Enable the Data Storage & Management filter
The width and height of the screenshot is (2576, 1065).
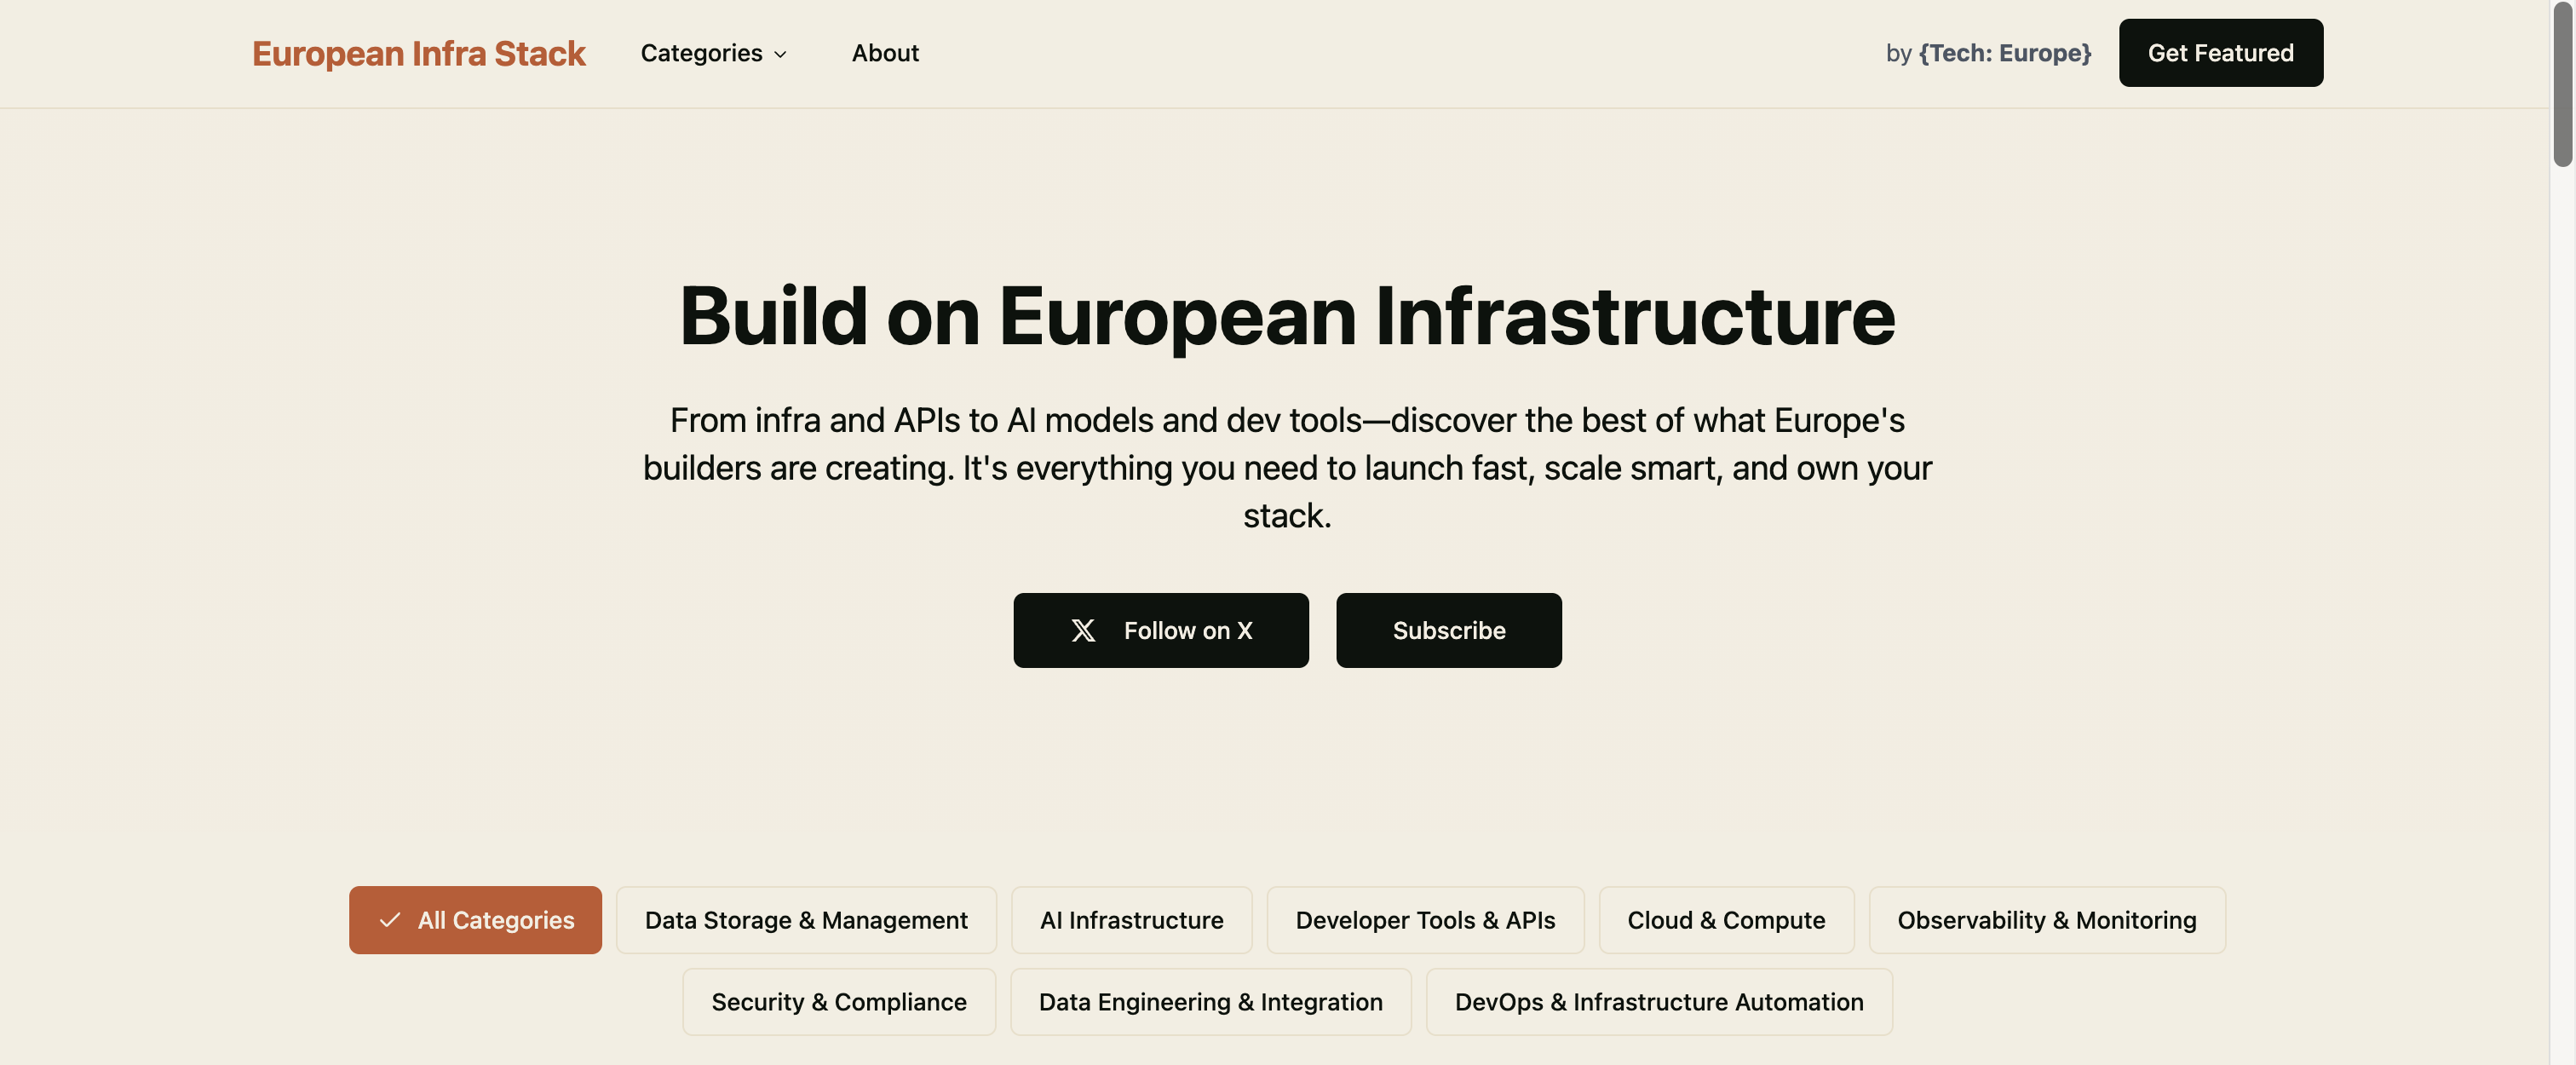click(x=806, y=920)
